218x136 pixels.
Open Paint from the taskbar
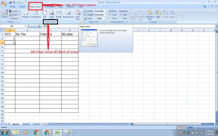tap(68, 133)
